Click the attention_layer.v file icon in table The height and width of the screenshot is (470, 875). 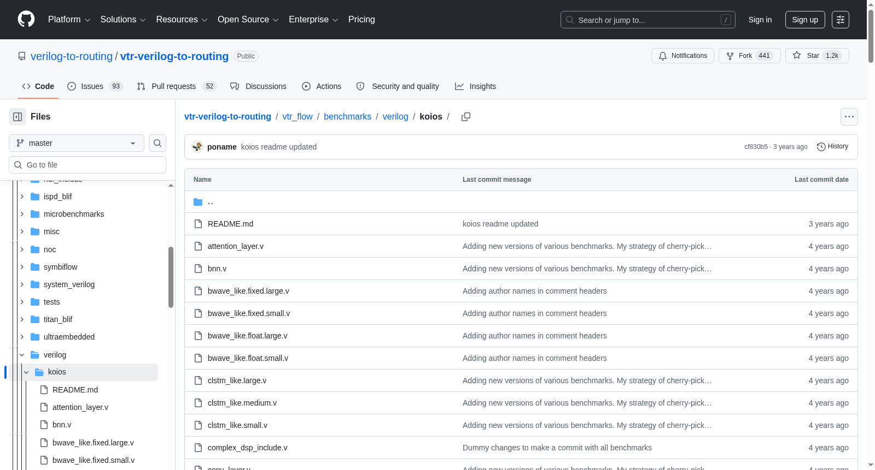198,246
